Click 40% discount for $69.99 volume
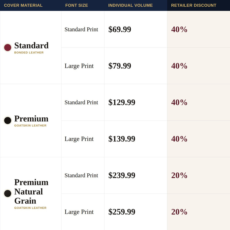This screenshot has width=230, height=230. click(x=179, y=29)
